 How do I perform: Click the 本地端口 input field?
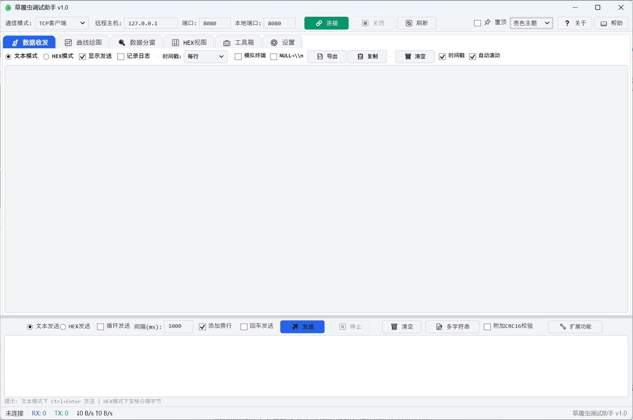pos(280,23)
